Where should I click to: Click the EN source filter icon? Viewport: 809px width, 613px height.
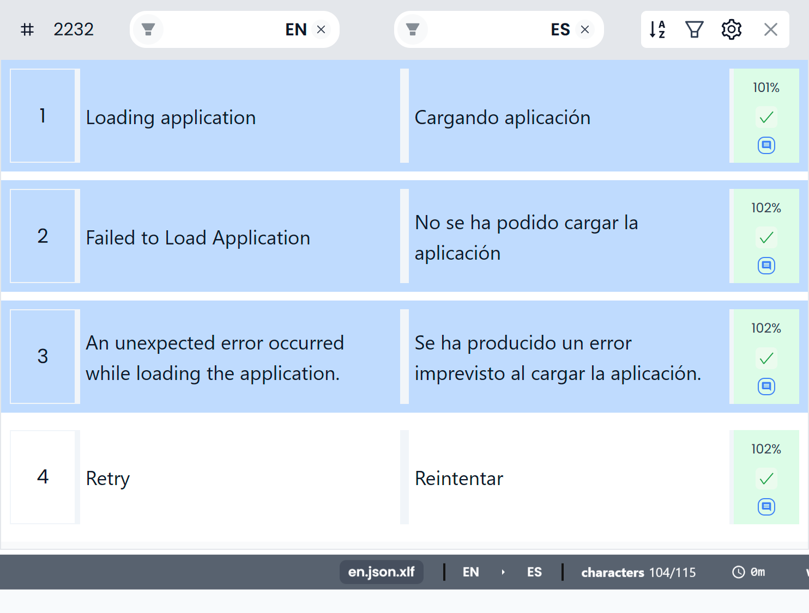[x=148, y=29]
